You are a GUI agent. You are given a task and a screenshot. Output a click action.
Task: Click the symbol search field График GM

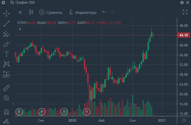22,3
